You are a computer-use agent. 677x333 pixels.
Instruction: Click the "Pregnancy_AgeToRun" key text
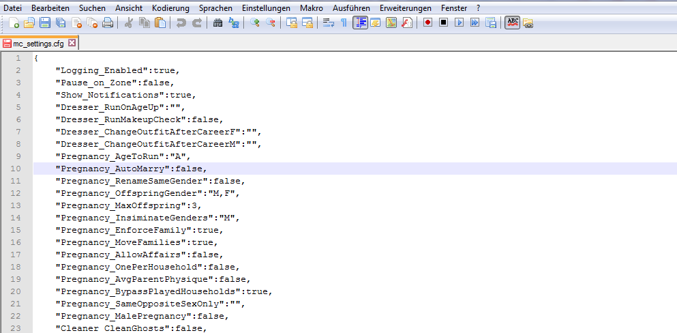tap(110, 156)
